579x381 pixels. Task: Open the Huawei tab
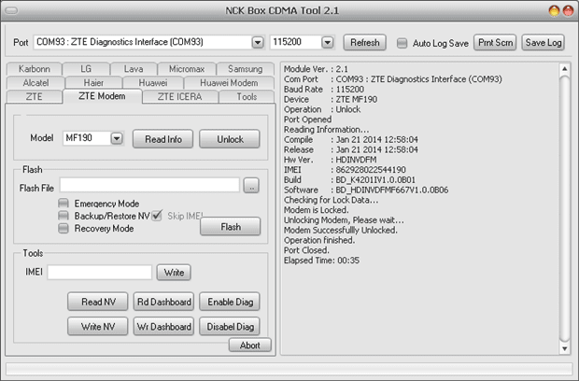(153, 83)
